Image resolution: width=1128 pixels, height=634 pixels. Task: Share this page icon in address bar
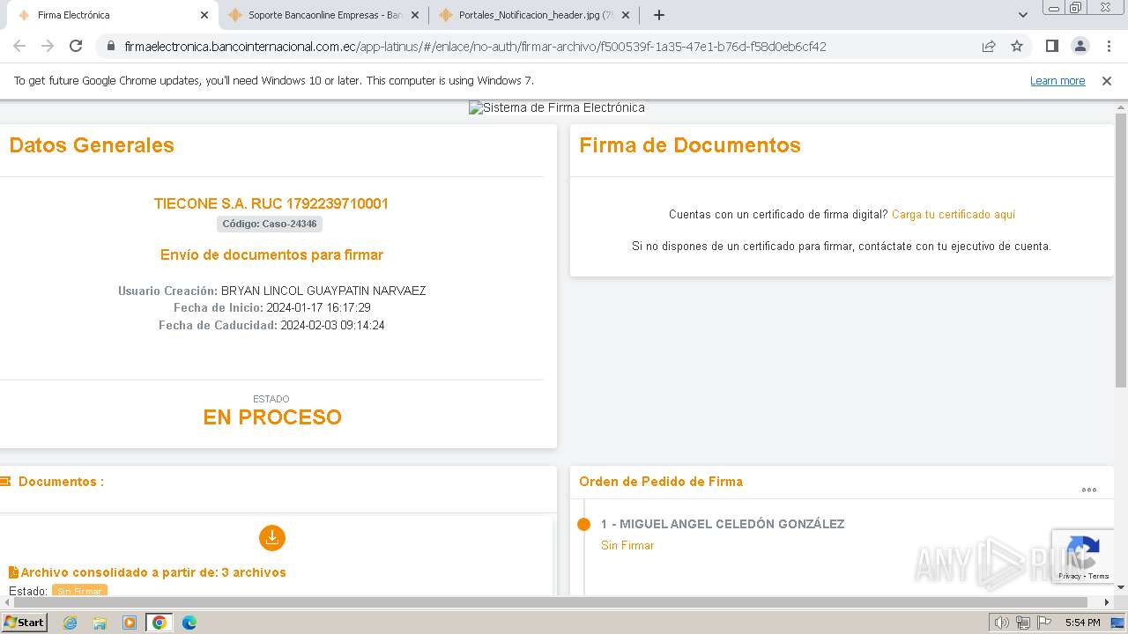click(989, 46)
